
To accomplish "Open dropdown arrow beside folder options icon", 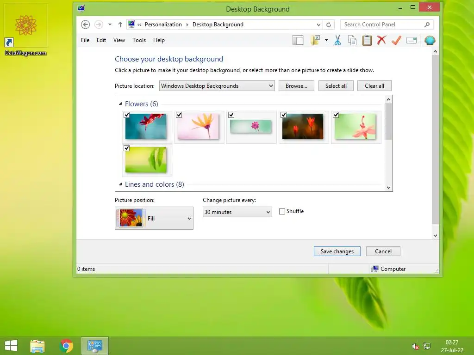I will (x=326, y=40).
